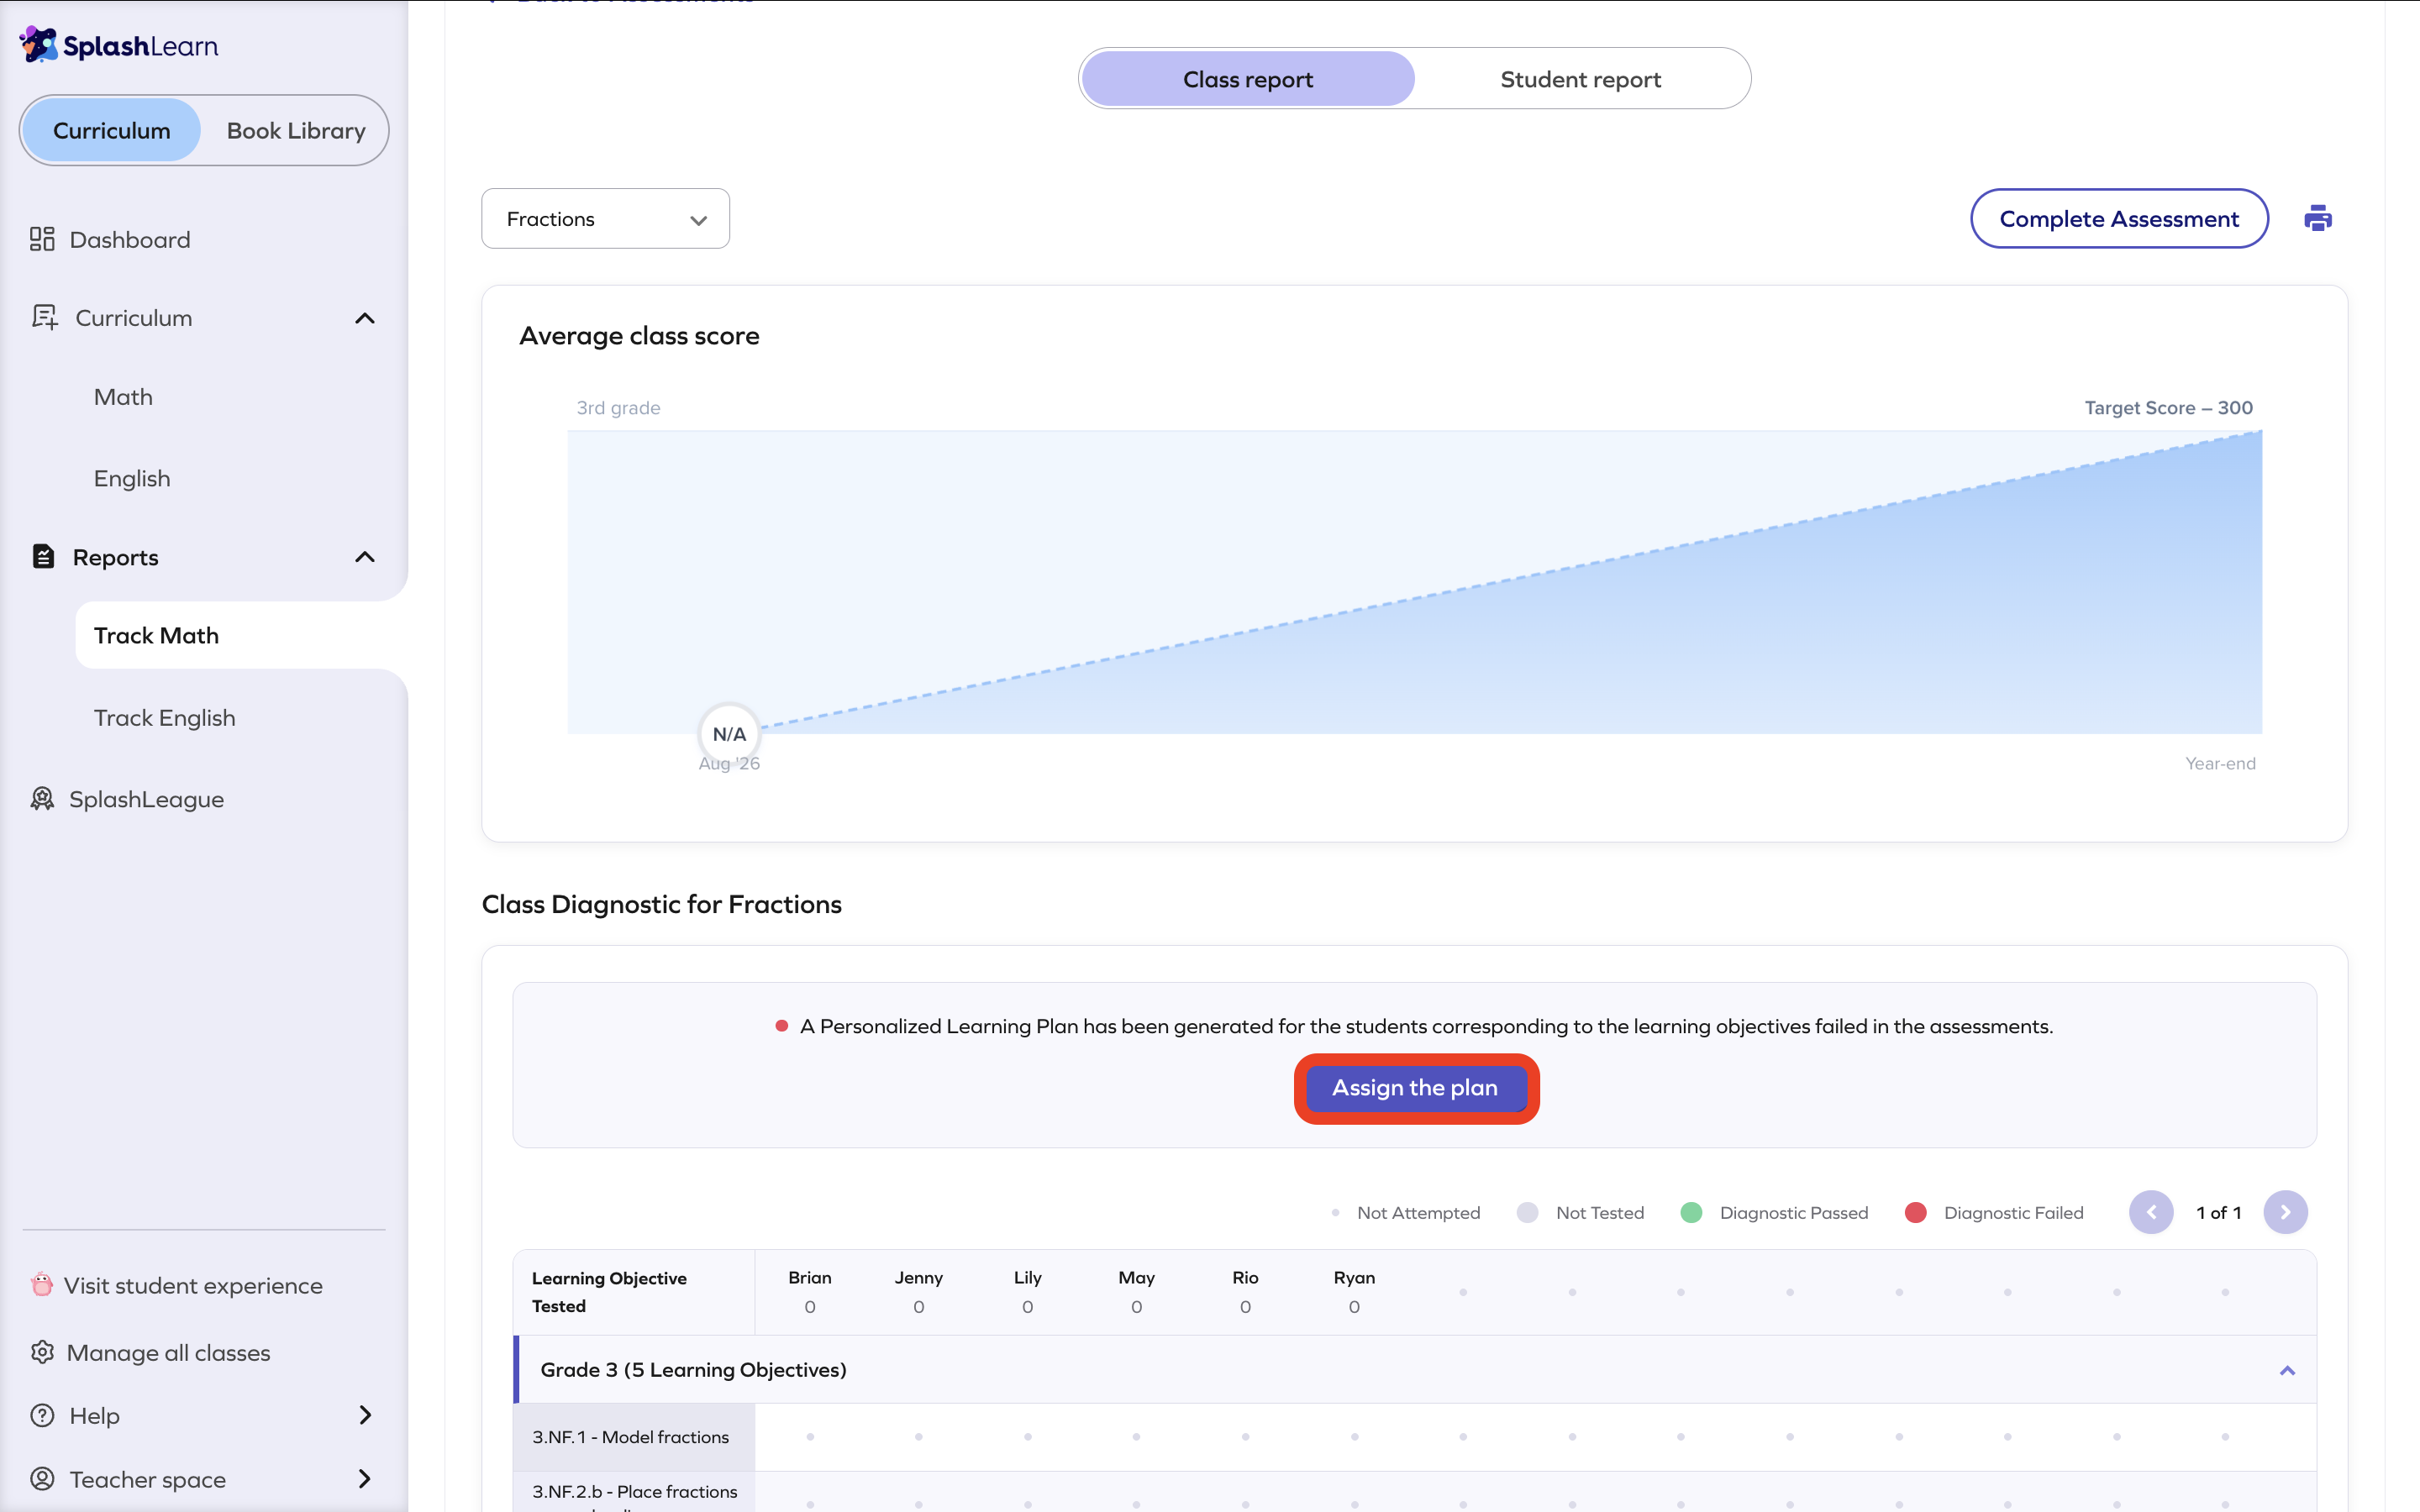Click the Diagnostic Failed red legend dot
The height and width of the screenshot is (1512, 2420).
pyautogui.click(x=1916, y=1212)
